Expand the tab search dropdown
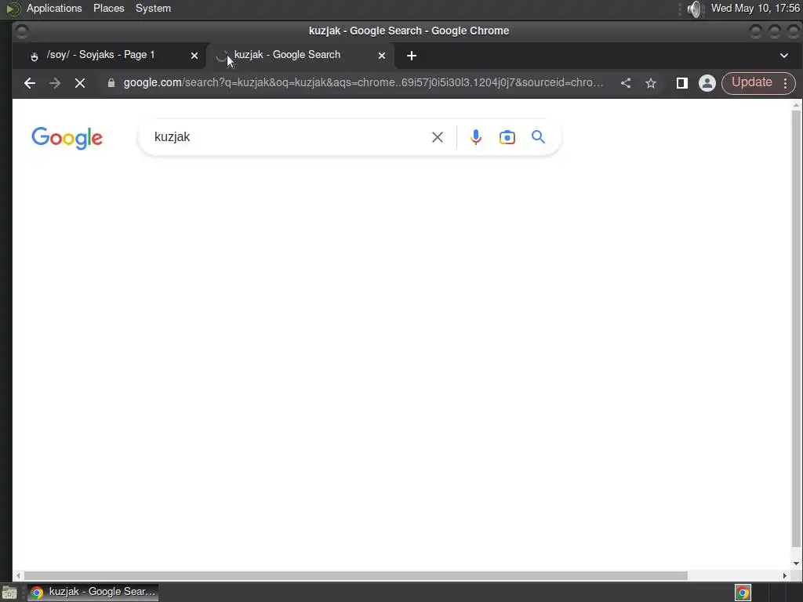Screen dimensions: 803x602 [784, 56]
